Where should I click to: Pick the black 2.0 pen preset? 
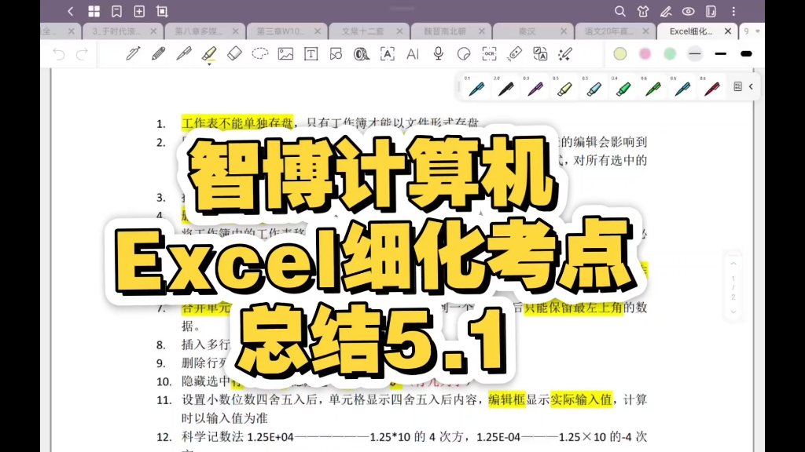(505, 88)
